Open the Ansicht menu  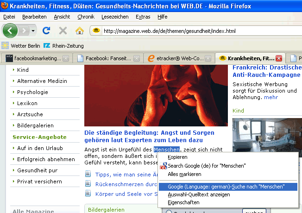click(62, 17)
